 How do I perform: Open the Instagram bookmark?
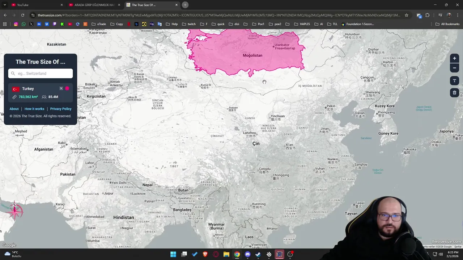click(x=16, y=24)
